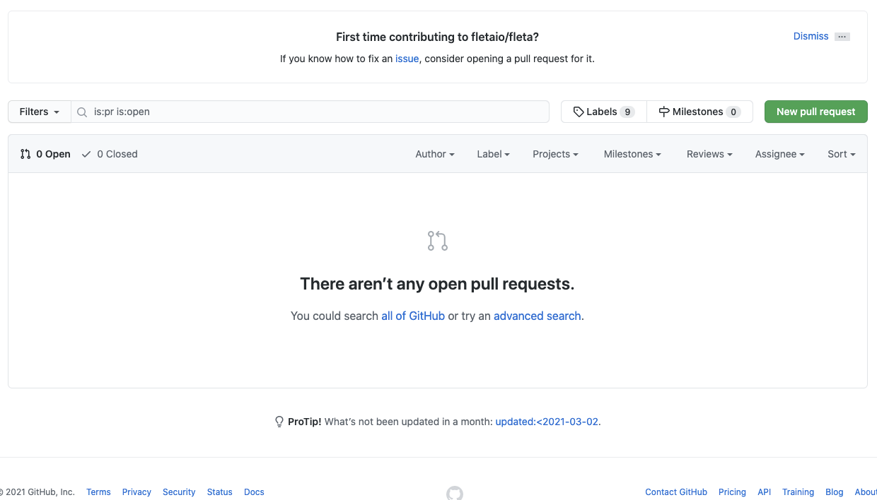Expand the Milestones filter dropdown

632,154
